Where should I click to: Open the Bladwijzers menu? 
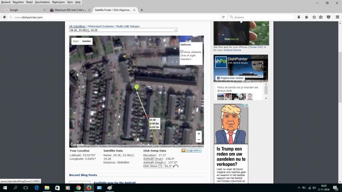(x=58, y=2)
